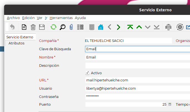Click the Contraseña password field
This screenshot has width=190, height=112.
coord(138,97)
